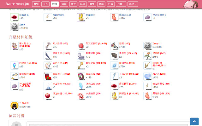Click the broken blade icon marked x15
202x126 pixels.
pyautogui.click(x=48, y=56)
